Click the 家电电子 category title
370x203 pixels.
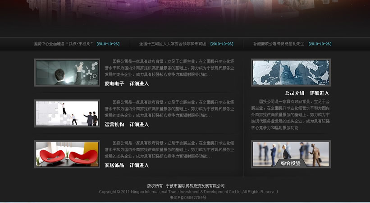click(x=114, y=84)
